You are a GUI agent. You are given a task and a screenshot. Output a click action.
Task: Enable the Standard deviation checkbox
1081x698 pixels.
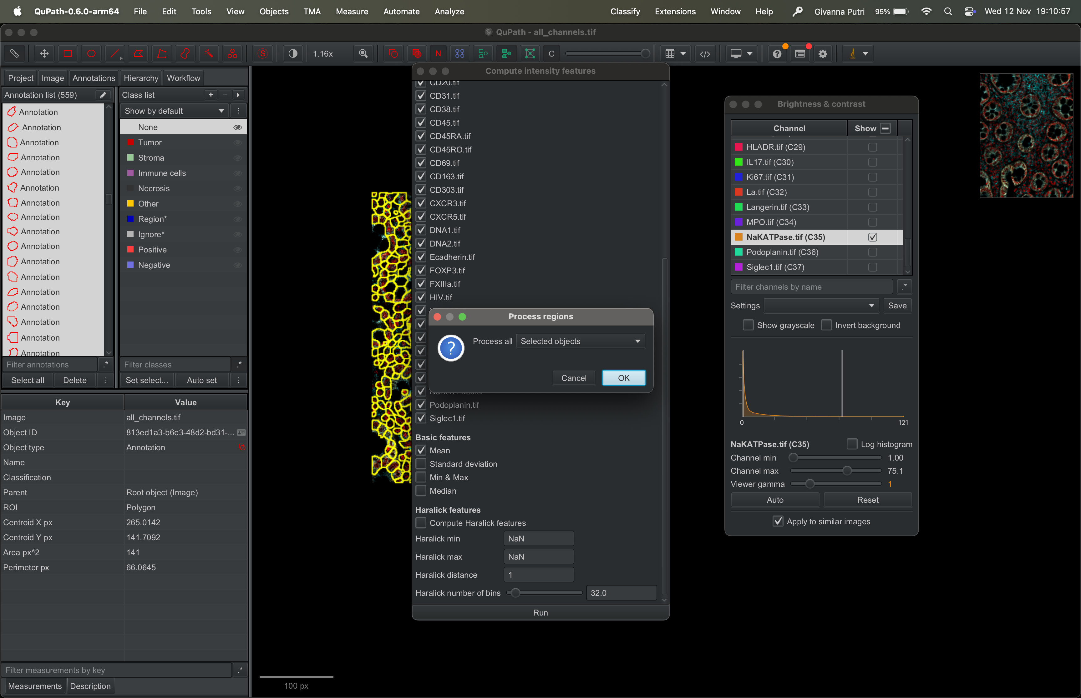point(421,464)
